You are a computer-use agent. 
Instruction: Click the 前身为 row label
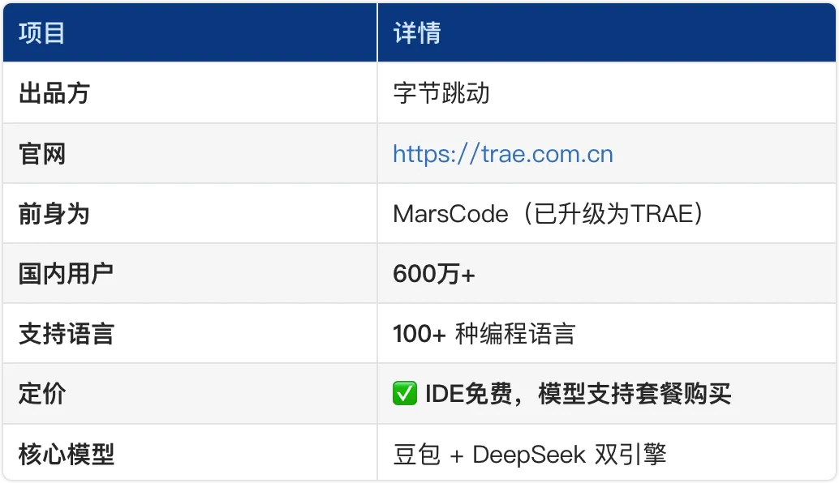(x=54, y=214)
